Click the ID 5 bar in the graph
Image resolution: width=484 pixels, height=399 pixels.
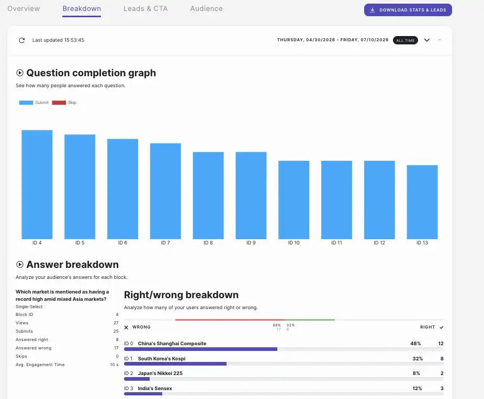[80, 187]
